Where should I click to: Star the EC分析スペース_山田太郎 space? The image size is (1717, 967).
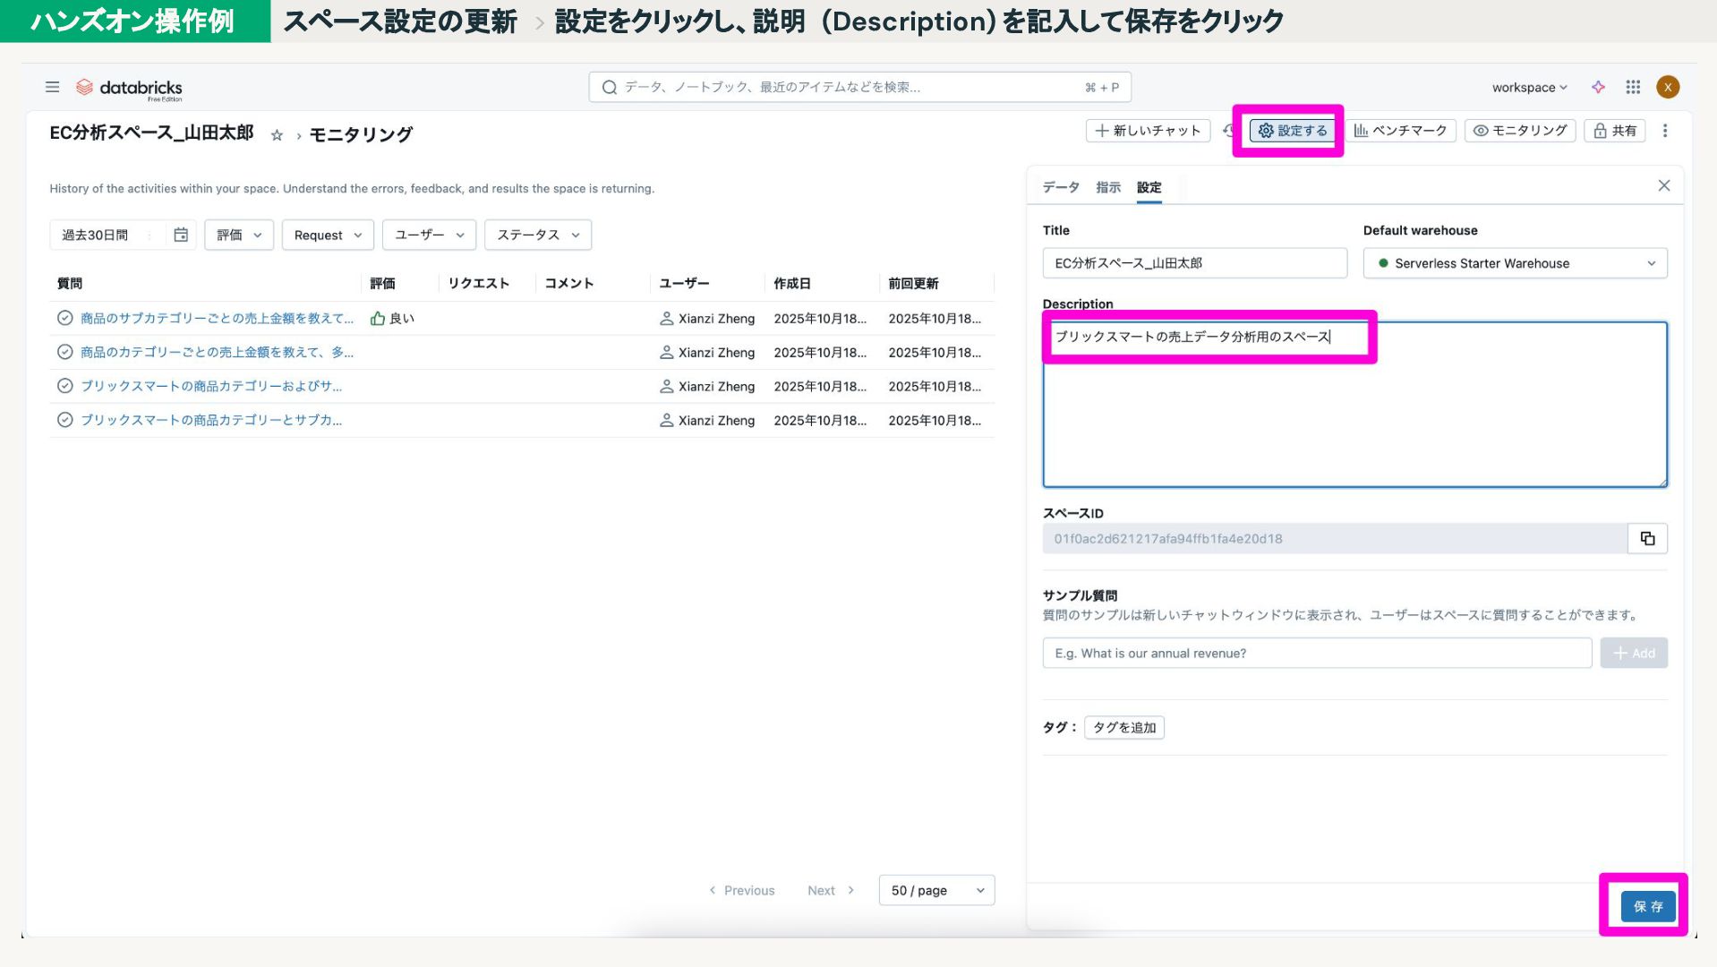click(x=277, y=135)
